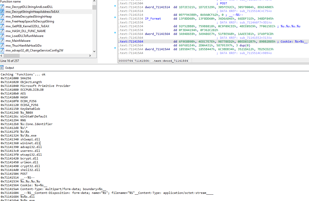Click the WinSta0\Default output line
Screen dimensions: 309x201
tap(24, 116)
